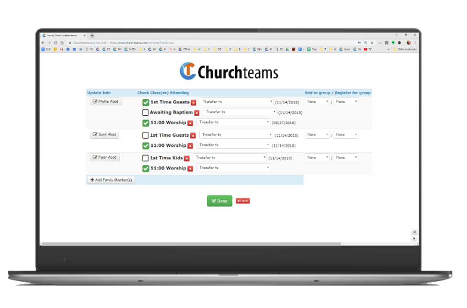
Task: Click the saved password key icon
Action: pos(359,43)
